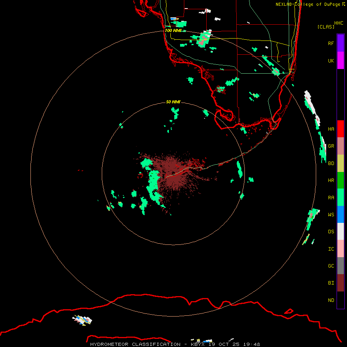Click the "HHC" product code text
This screenshot has height=347, width=347.
tap(339, 23)
